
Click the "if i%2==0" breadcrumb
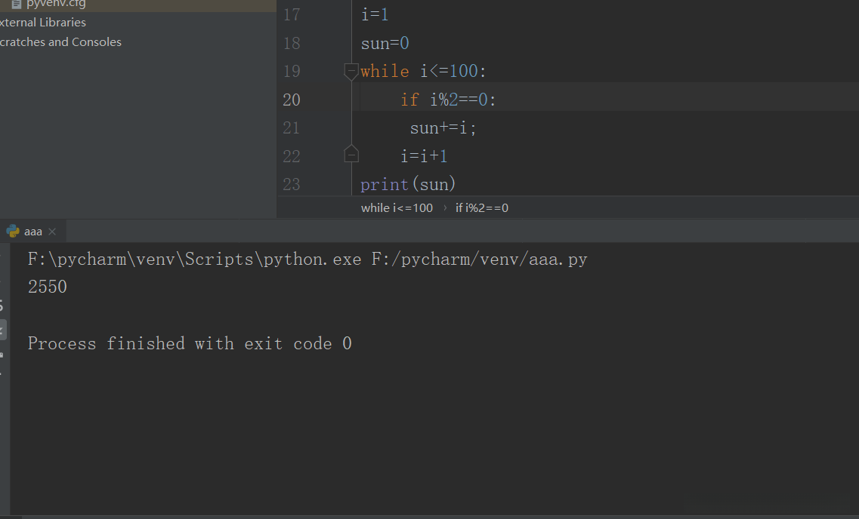point(481,207)
